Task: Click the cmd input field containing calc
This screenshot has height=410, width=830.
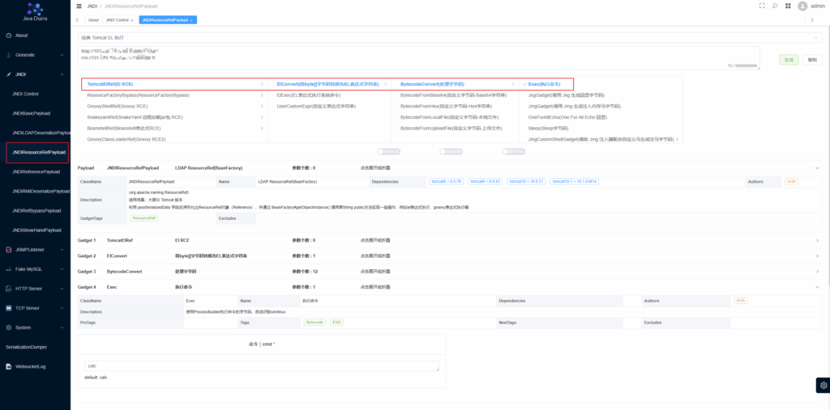Action: 261,366
